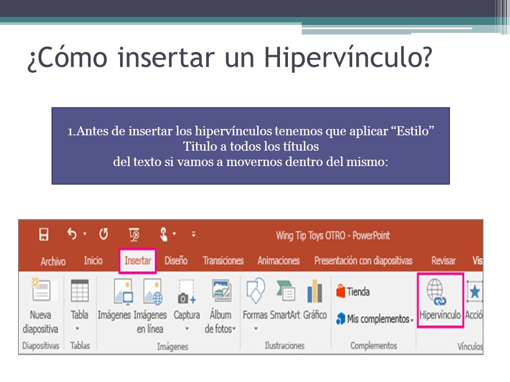Screen dimensions: 510x382
Task: Click the Captura screenshot icon
Action: 186,291
